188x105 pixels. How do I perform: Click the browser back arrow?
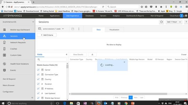coord(3,7)
